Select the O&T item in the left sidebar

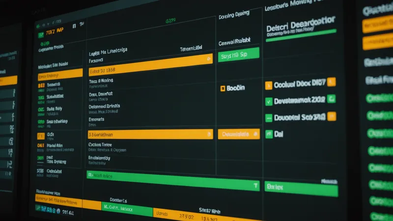point(56,147)
